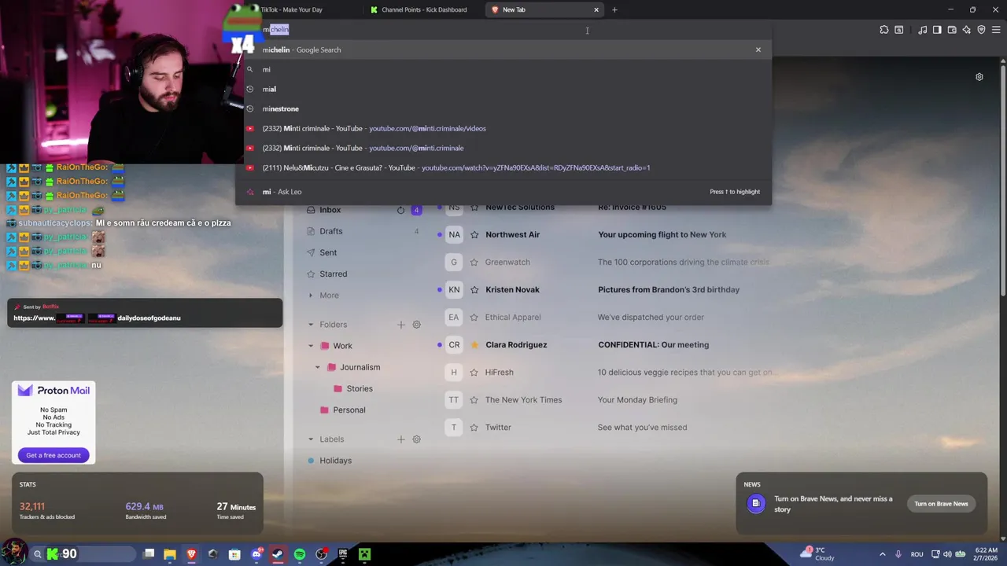Screen dimensions: 1007x566
Task: Open Folders settings gear icon
Action: pos(416,325)
